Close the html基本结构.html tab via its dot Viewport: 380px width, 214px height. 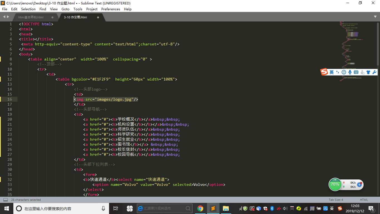point(52,17)
